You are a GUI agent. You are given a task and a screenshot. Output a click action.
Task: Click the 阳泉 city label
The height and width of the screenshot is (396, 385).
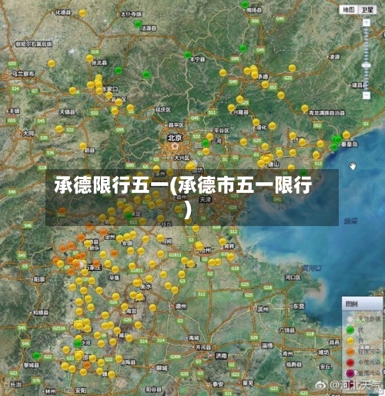pos(39,279)
